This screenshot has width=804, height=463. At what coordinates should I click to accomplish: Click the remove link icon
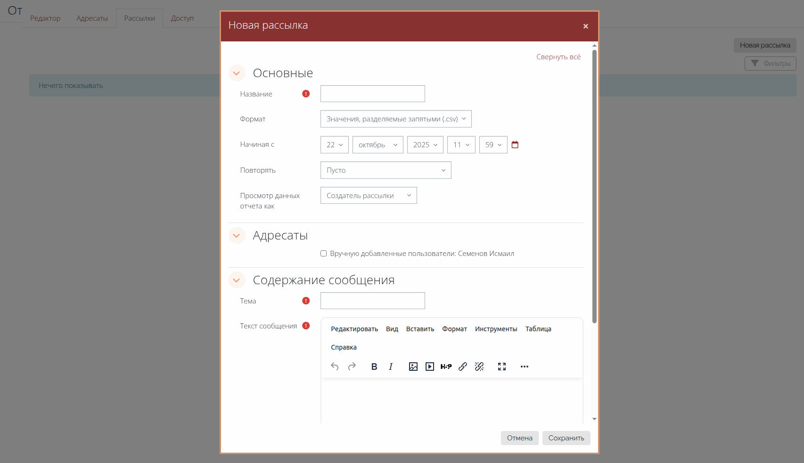[479, 367]
